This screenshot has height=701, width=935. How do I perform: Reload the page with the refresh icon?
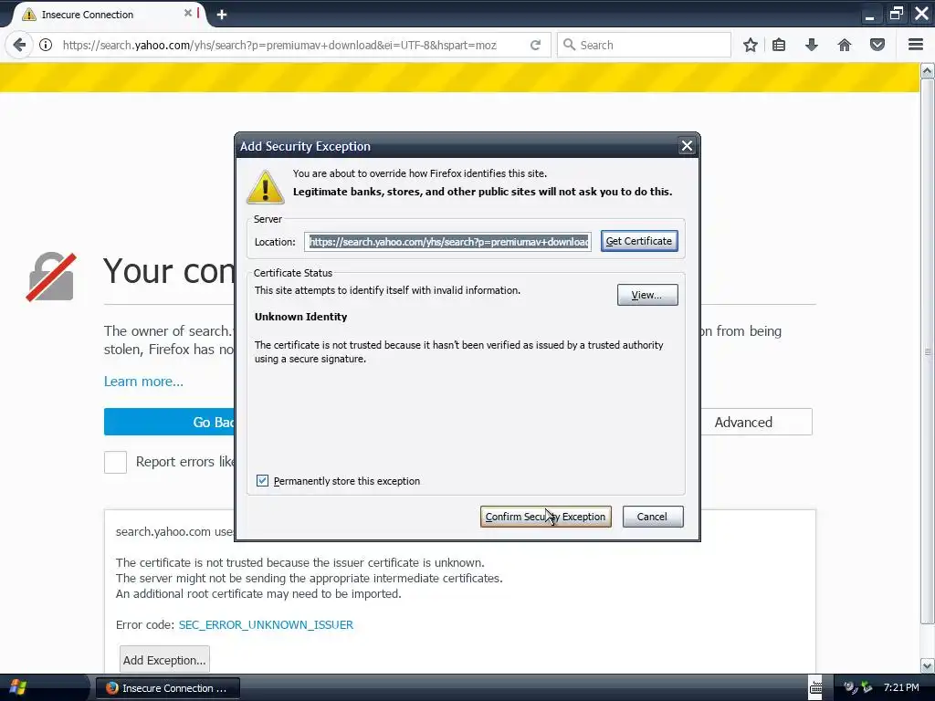[535, 45]
